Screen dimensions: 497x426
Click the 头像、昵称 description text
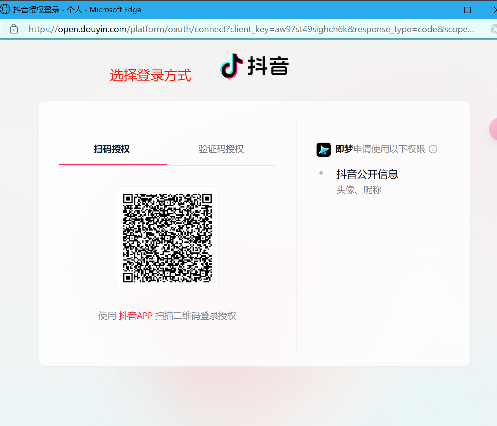click(x=359, y=190)
